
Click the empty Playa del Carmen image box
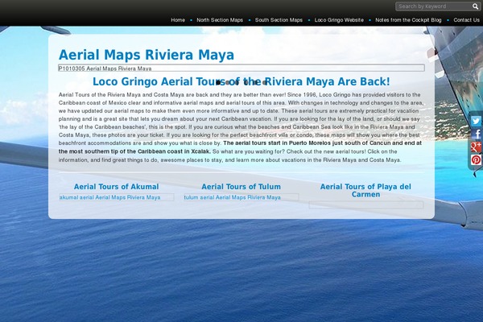[x=366, y=205]
